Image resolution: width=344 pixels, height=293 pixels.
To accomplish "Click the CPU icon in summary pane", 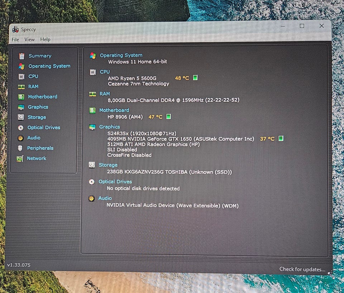I will tap(93, 72).
